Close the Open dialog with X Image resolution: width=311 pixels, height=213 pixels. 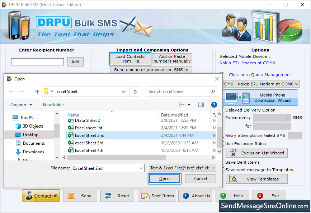point(217,79)
